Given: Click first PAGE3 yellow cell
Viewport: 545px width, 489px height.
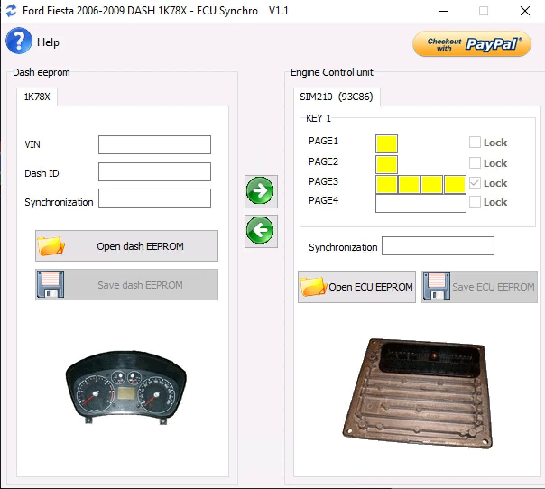Looking at the screenshot, I should tap(387, 185).
